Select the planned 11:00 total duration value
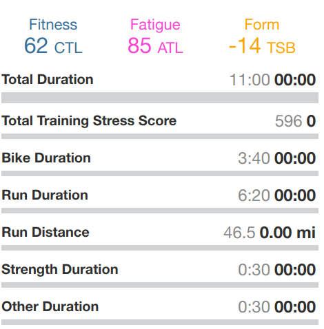324x329 pixels. click(250, 80)
